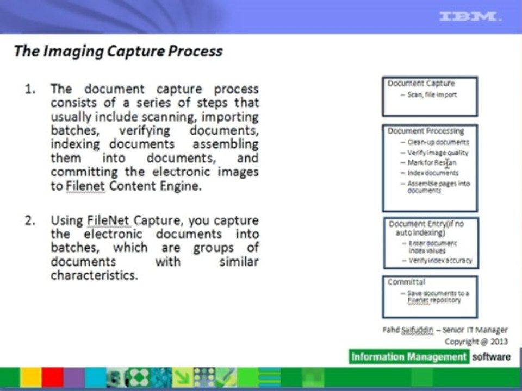Select the 'Document Processing' box heading
Screen dimensions: 522x391
[x=426, y=131]
